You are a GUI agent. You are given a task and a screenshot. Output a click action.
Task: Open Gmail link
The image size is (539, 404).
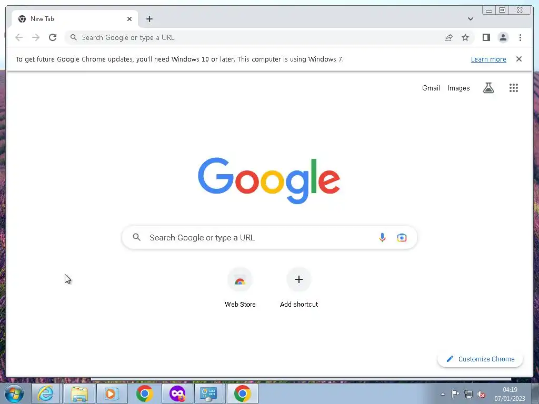[x=431, y=88]
